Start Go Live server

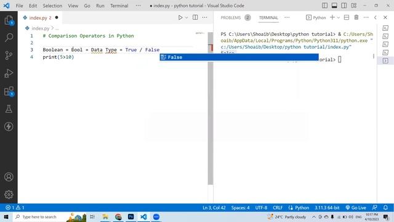click(356, 208)
